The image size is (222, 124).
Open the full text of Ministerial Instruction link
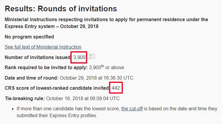(43, 47)
